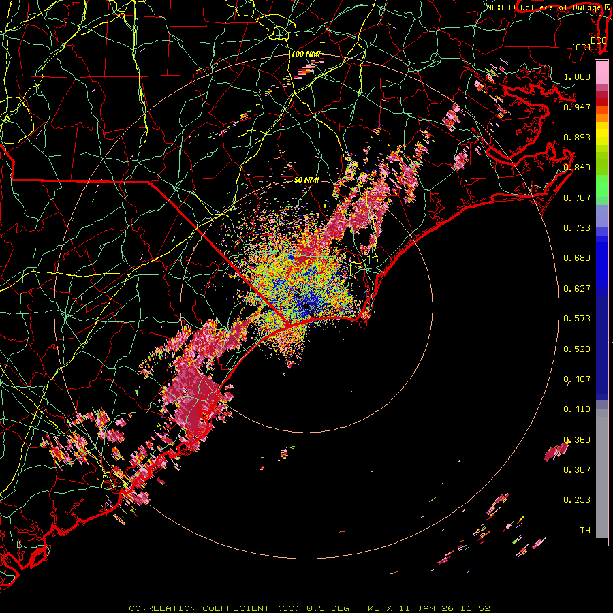Click the bright green color bar segment
The width and height of the screenshot is (613, 613).
pyautogui.click(x=601, y=187)
